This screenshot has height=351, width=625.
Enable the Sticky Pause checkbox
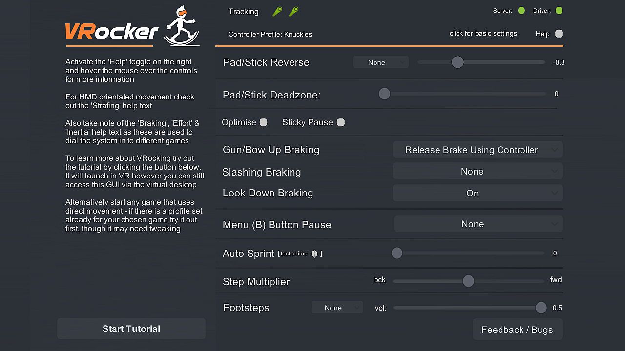tap(341, 122)
